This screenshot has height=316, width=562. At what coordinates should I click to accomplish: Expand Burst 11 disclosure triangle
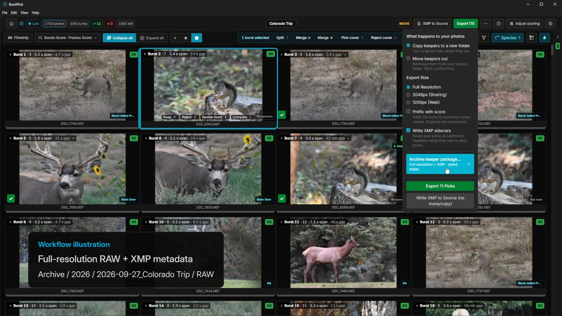click(282, 222)
